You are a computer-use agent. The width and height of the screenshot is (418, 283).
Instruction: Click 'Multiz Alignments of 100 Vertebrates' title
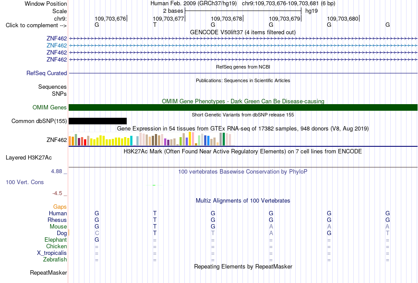tap(243, 201)
